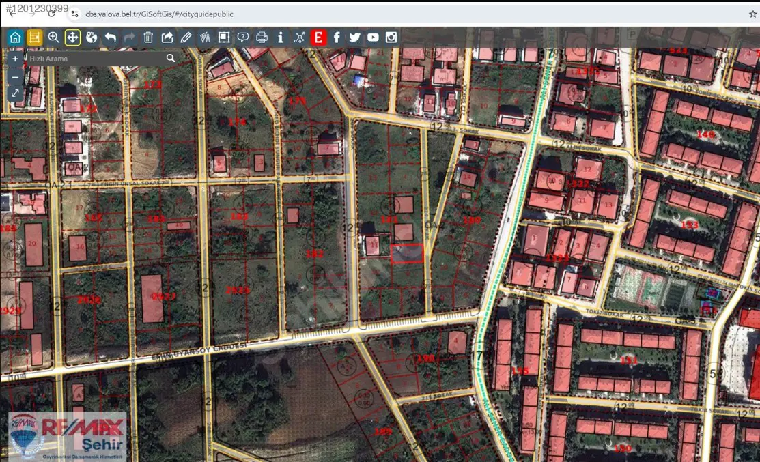
Task: Zoom out with the minus map button
Action: click(x=15, y=76)
